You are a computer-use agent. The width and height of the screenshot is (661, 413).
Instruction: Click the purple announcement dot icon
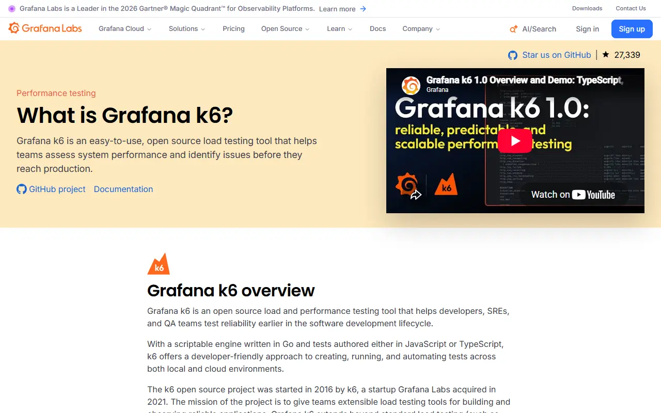(12, 9)
